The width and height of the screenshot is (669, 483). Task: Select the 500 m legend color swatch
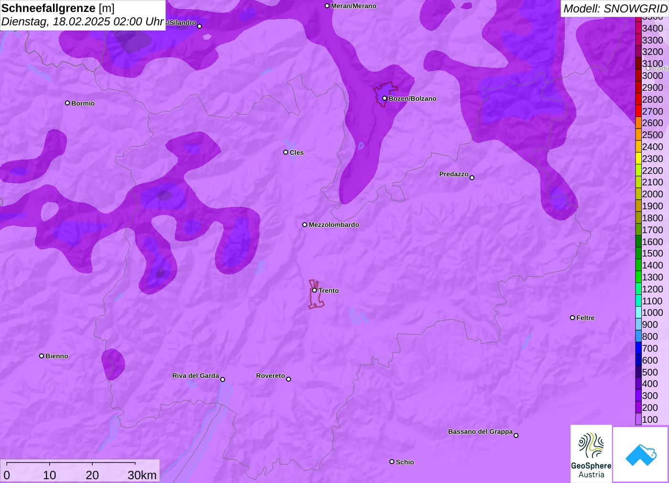coord(638,372)
